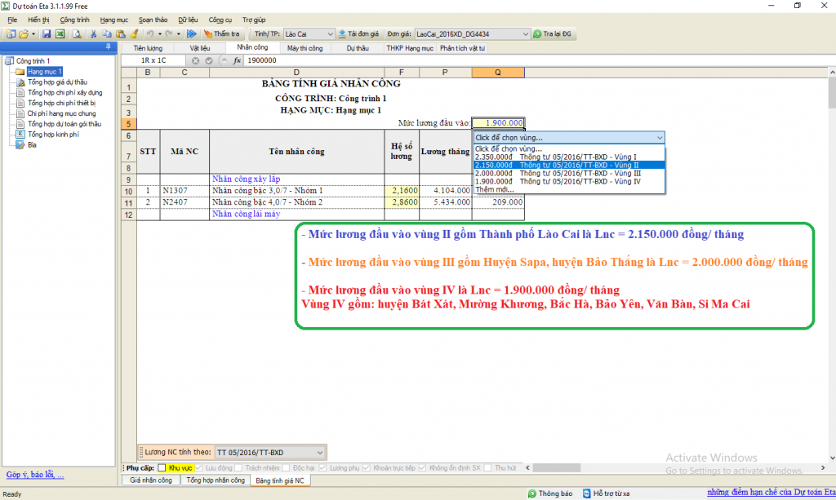Screen dimensions: 836x500
Task: Click the format painter brush icon
Action: pyautogui.click(x=133, y=34)
